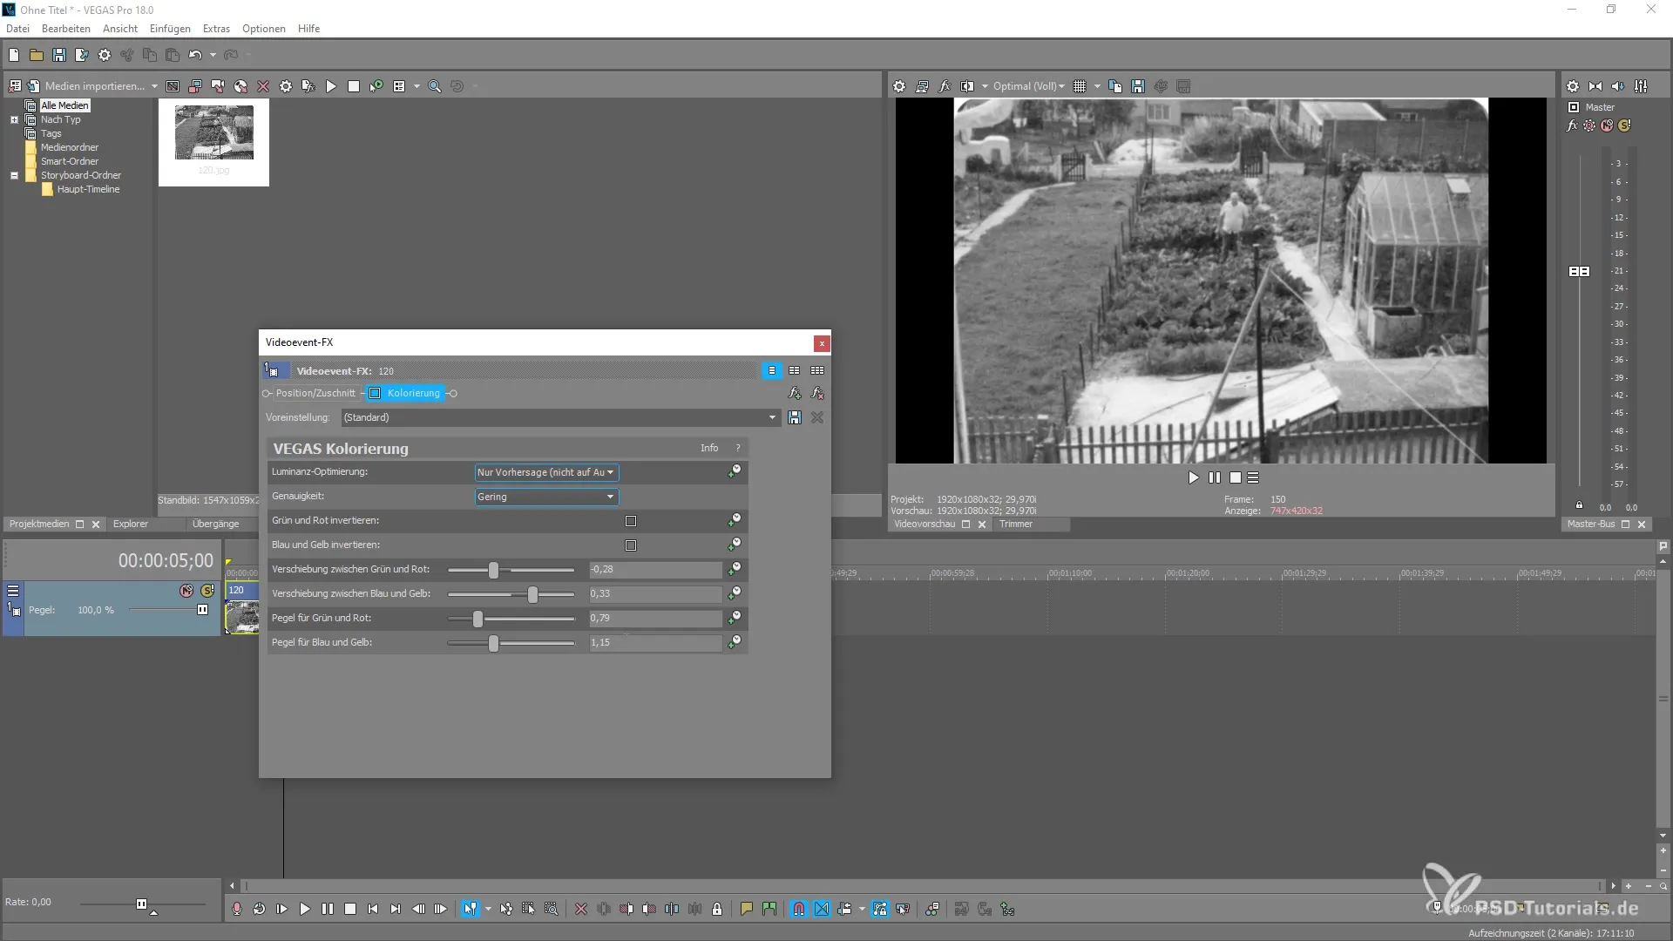
Task: Open the Extras menu
Action: pos(216,29)
